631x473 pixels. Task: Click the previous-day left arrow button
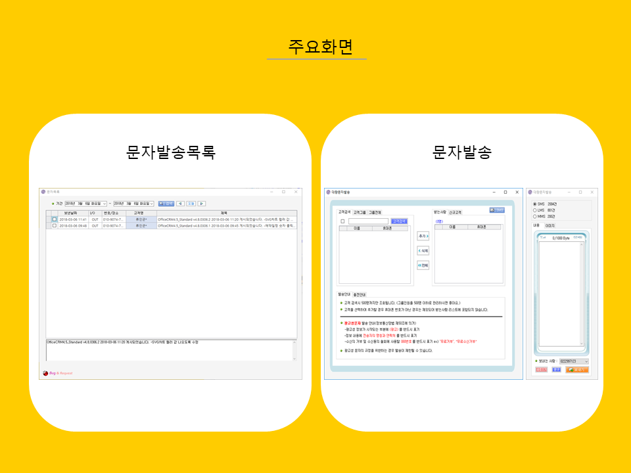click(180, 204)
